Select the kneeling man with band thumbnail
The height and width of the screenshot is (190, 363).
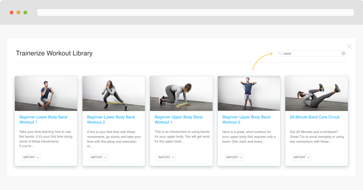pyautogui.click(x=46, y=93)
